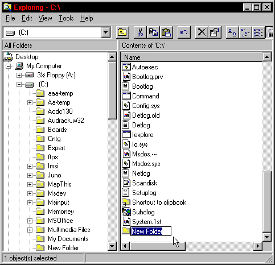This screenshot has height=265, width=275.
Task: Click scroll left arrow in contents pane
Action: click(x=125, y=246)
